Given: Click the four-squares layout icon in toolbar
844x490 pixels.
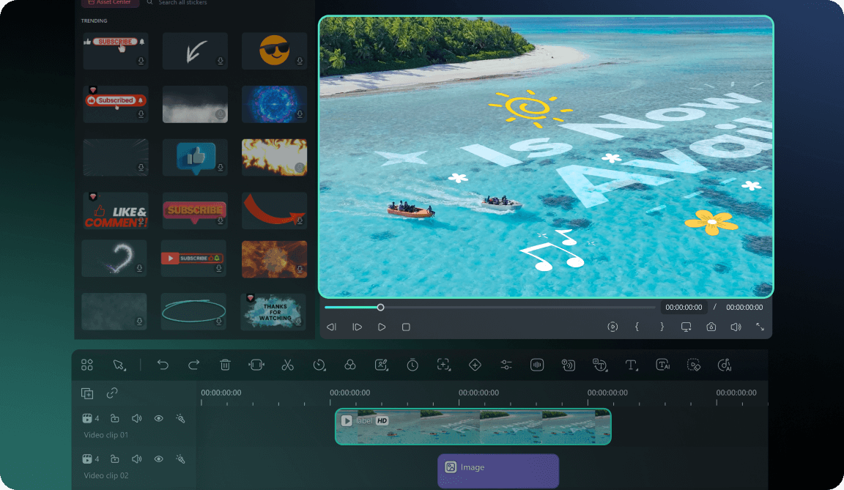Looking at the screenshot, I should [86, 365].
